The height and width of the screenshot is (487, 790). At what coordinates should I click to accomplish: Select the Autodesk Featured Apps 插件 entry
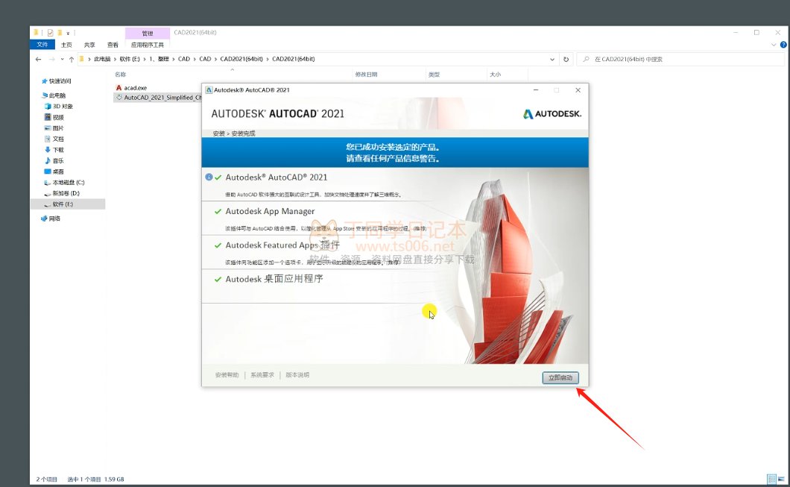282,245
